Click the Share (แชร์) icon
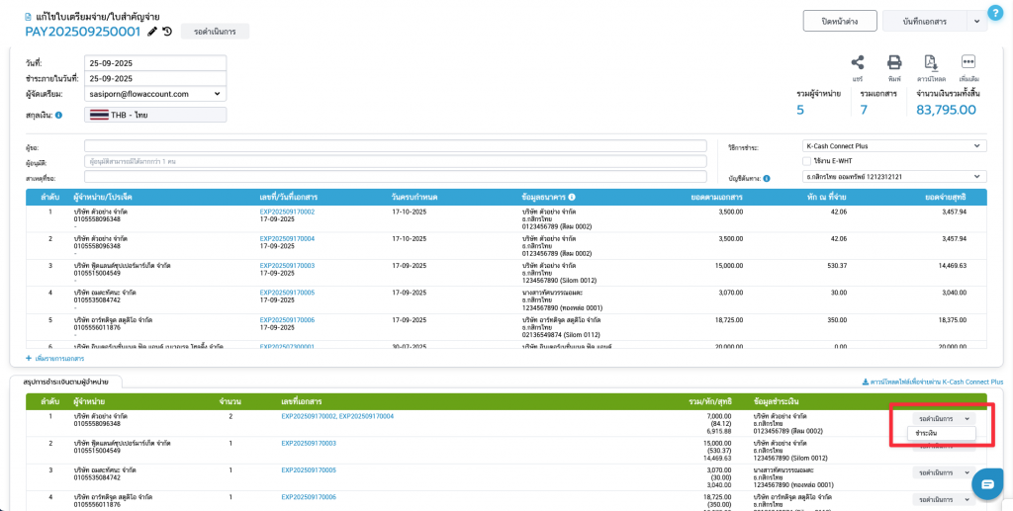Viewport: 1013px width, 511px height. click(x=858, y=62)
